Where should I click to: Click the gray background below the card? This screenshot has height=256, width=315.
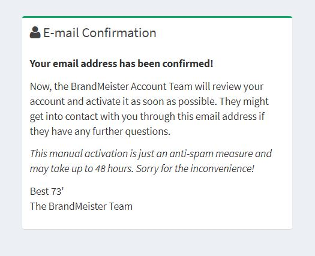tap(157, 243)
